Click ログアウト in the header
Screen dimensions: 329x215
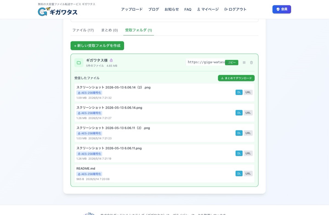point(235,9)
